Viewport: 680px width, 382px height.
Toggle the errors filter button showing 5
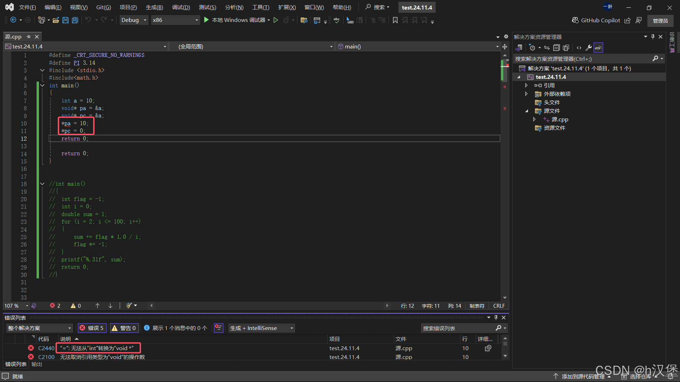tap(92, 328)
